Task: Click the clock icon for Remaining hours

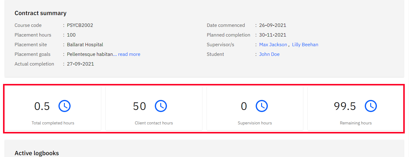Action: click(371, 106)
